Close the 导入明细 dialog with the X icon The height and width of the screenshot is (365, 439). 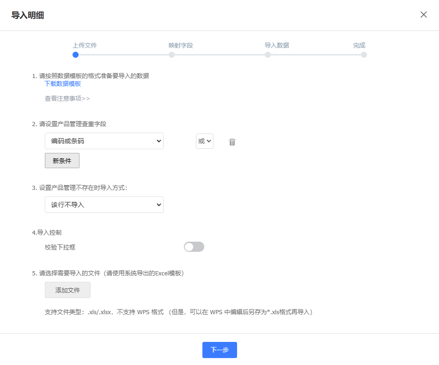(423, 15)
